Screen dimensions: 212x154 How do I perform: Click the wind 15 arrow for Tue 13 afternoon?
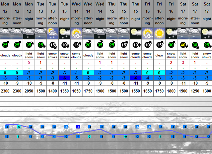pos(53,45)
